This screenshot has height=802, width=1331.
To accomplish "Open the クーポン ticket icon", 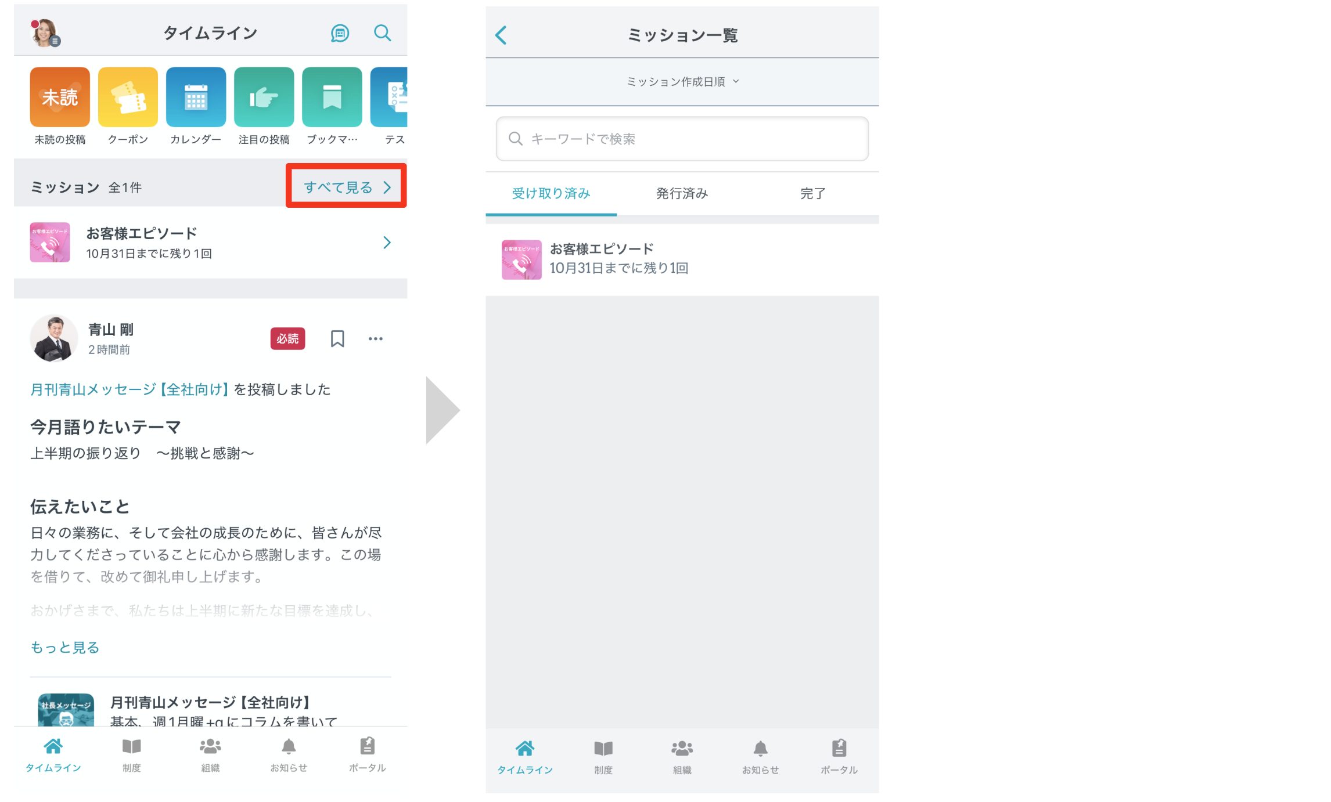I will pyautogui.click(x=128, y=97).
